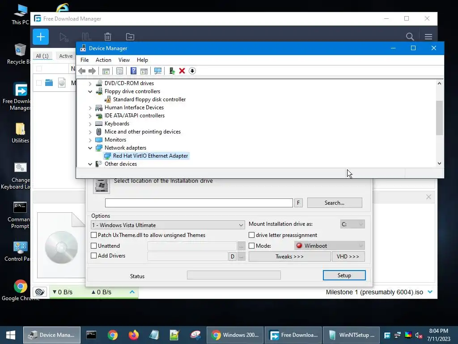This screenshot has height=344, width=458.
Task: Click Tweaks >>> button
Action: point(289,257)
